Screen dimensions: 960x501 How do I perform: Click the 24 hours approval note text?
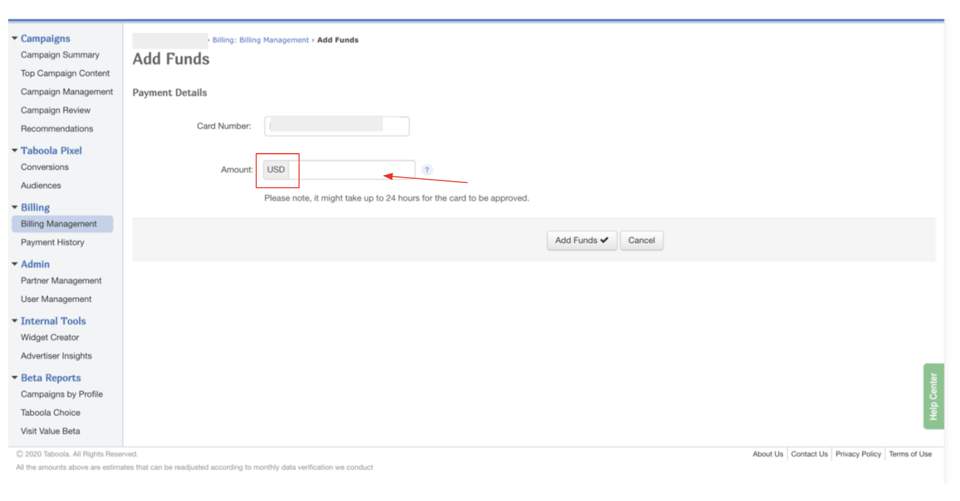[x=397, y=198]
